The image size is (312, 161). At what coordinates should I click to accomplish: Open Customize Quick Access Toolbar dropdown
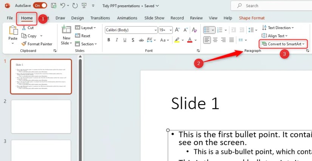93,6
